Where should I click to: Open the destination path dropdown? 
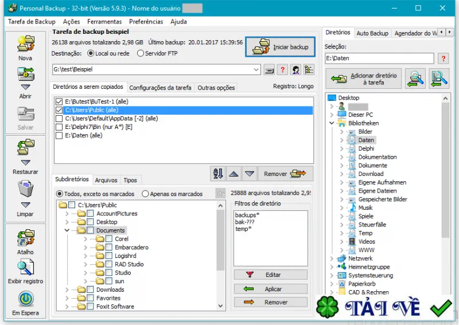pyautogui.click(x=256, y=69)
